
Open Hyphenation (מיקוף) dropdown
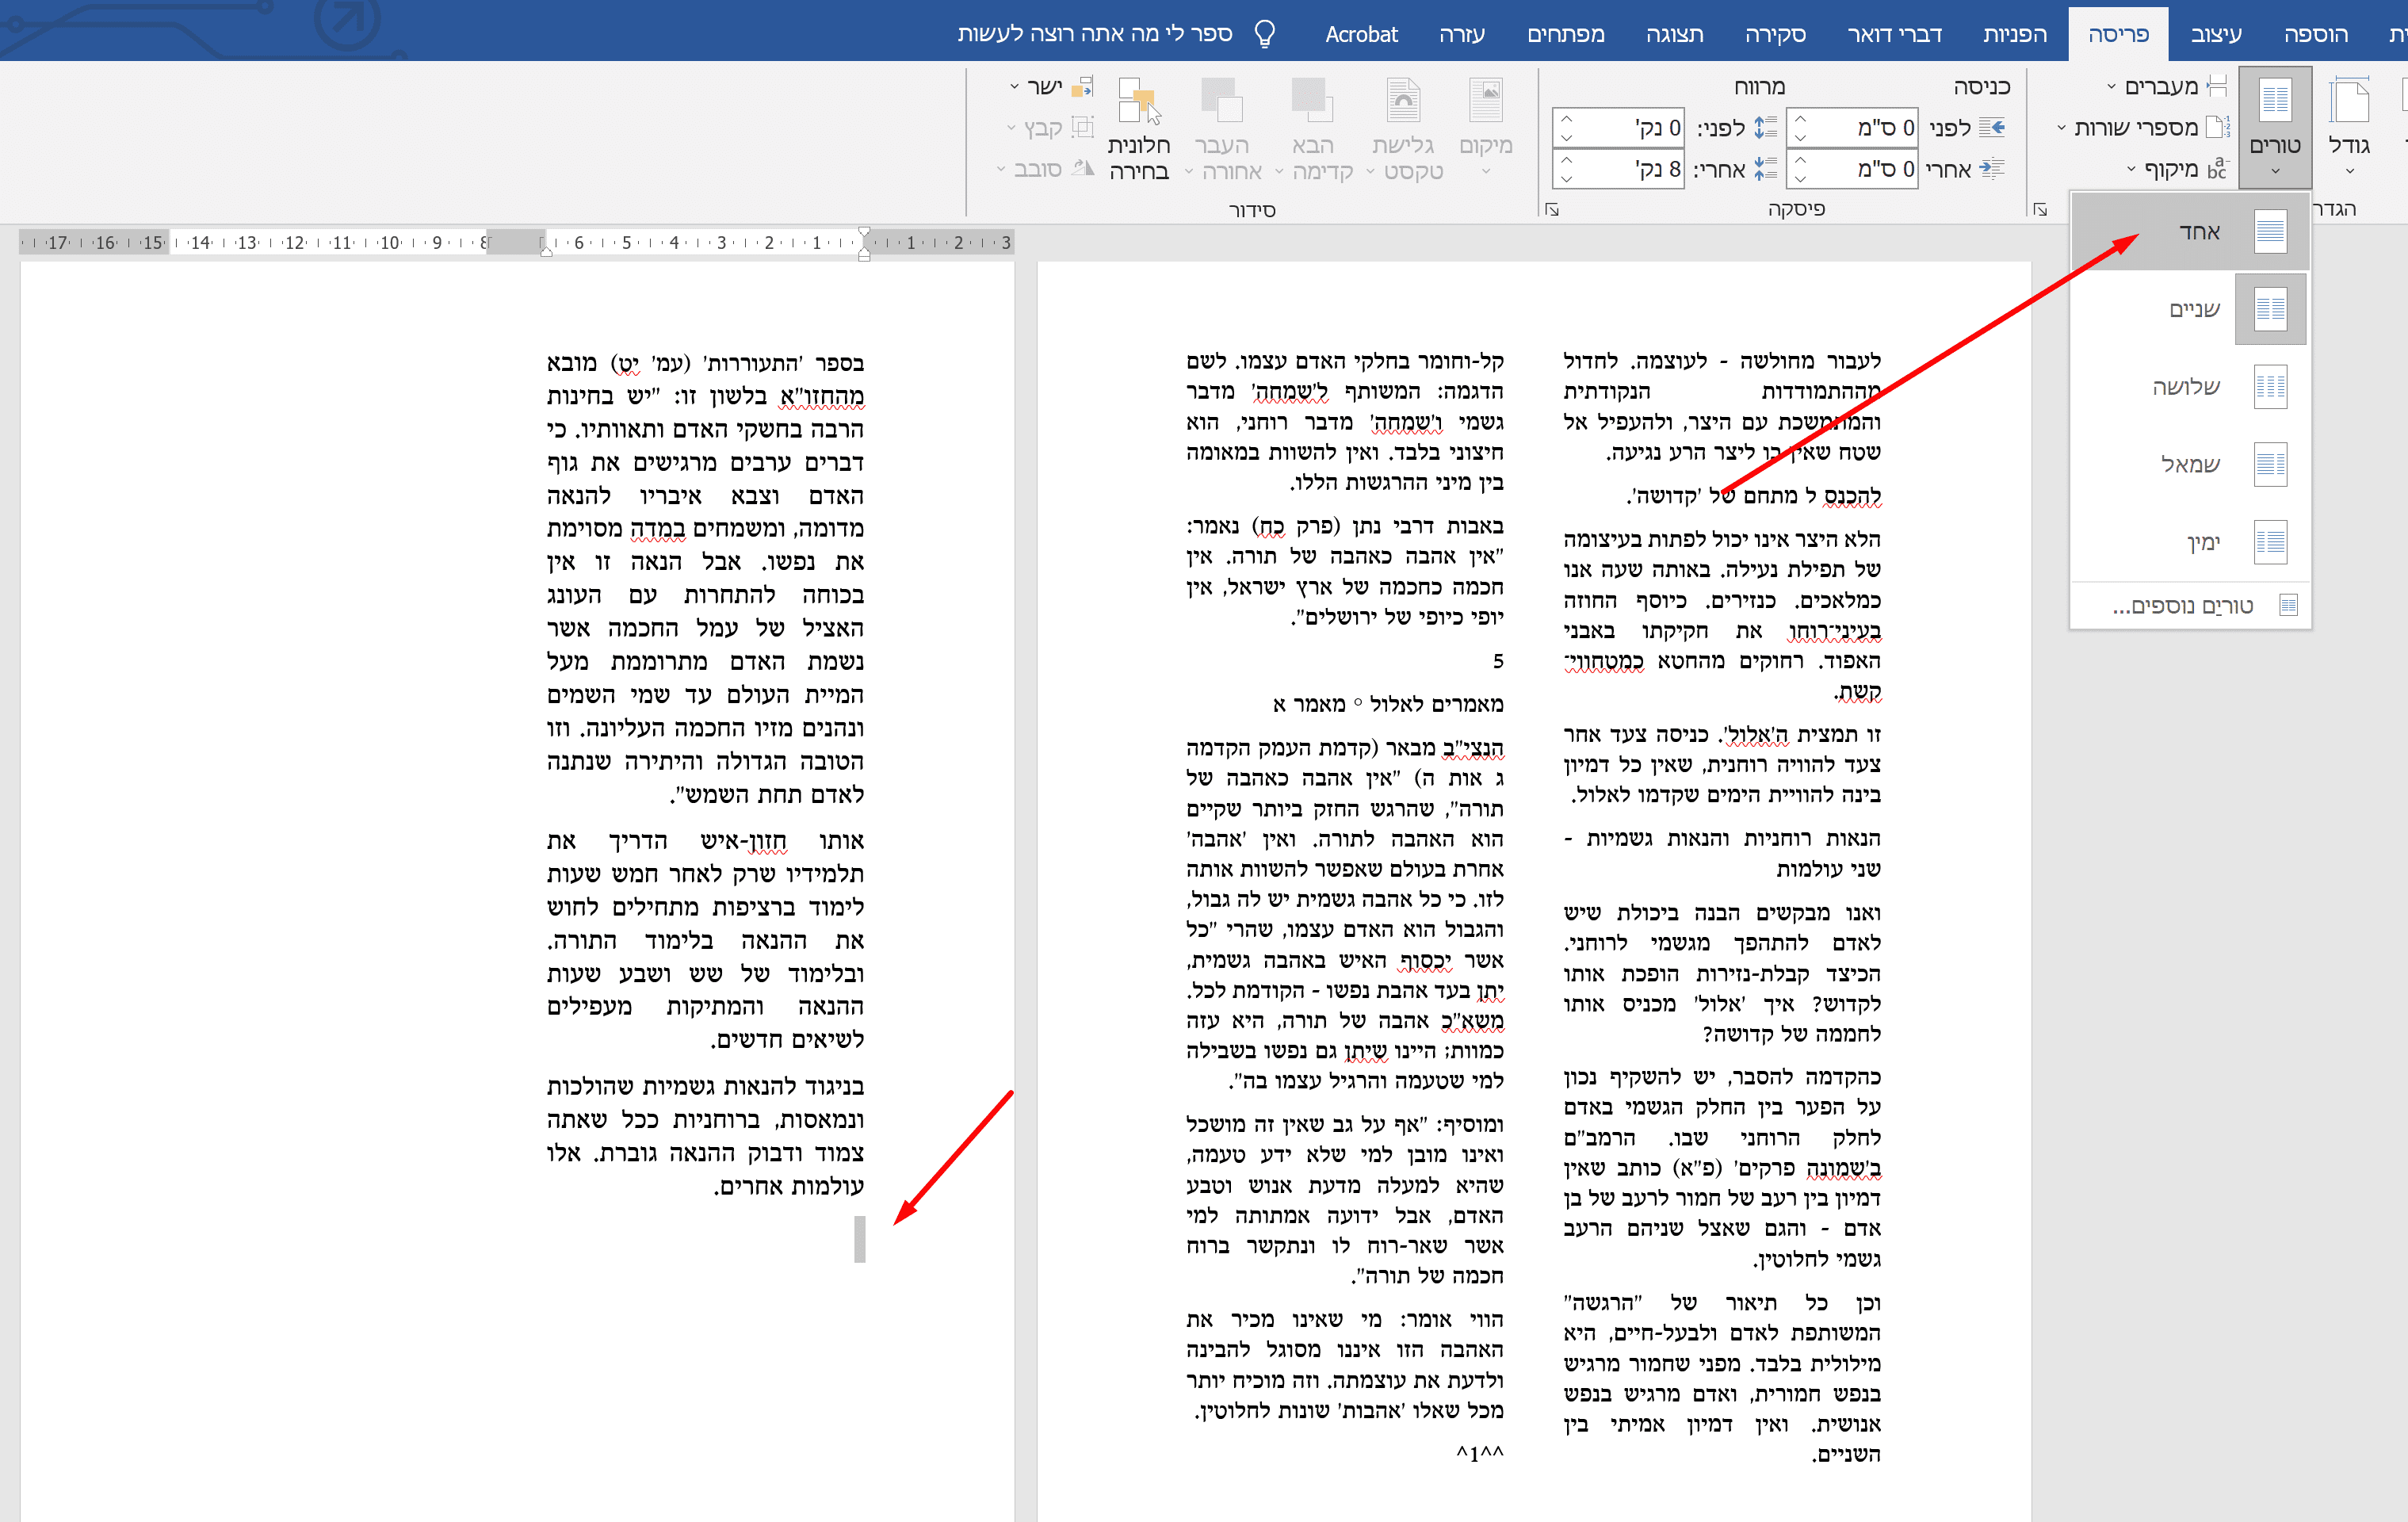2172,168
